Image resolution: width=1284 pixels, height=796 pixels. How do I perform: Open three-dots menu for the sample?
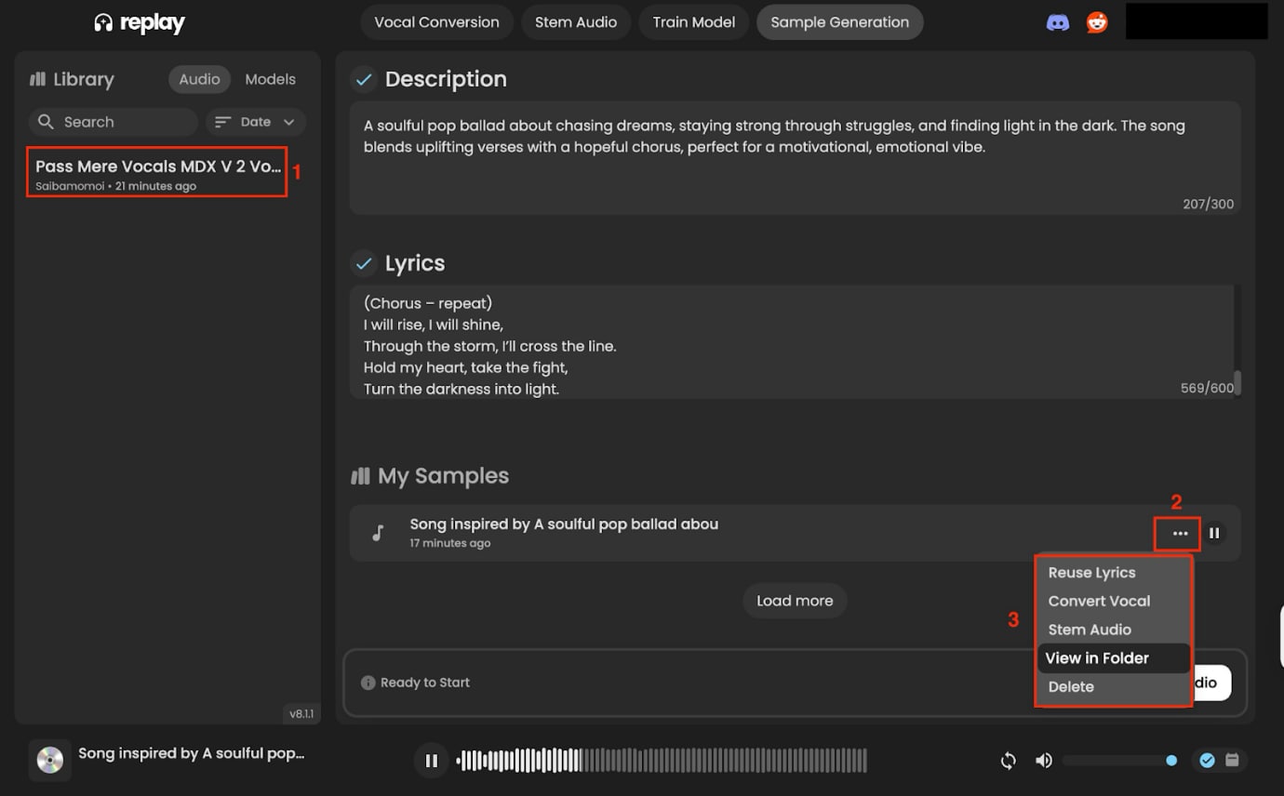click(1180, 534)
